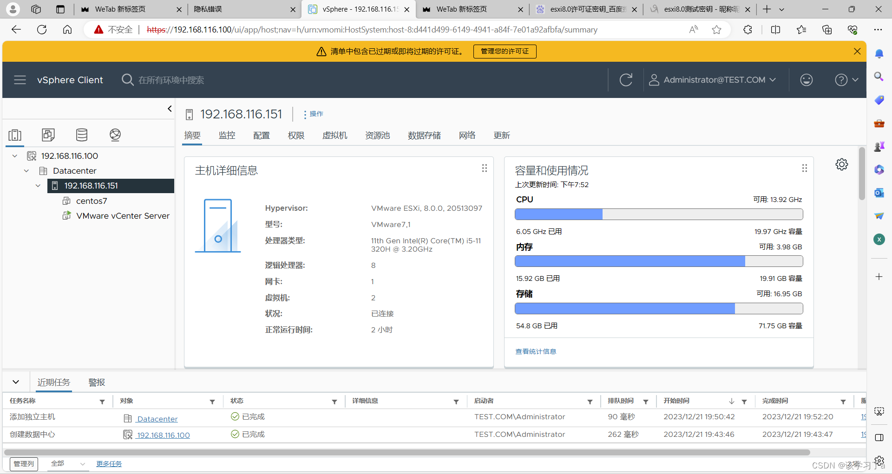Open a new browser tab with plus

click(767, 9)
